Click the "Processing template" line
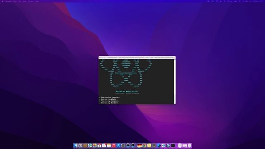The width and height of the screenshot is (265, 149). (110, 101)
